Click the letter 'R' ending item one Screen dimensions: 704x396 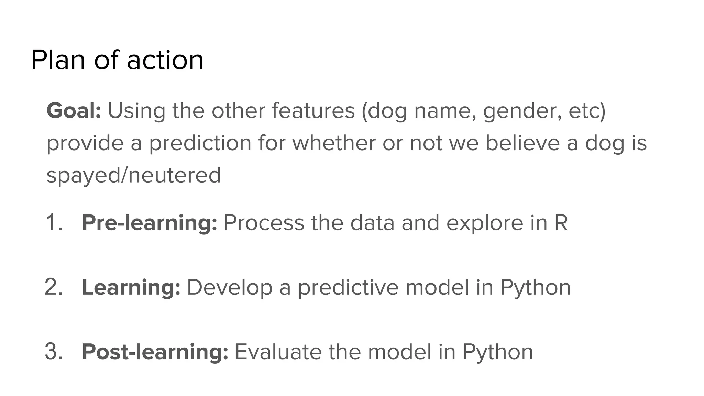coord(561,223)
